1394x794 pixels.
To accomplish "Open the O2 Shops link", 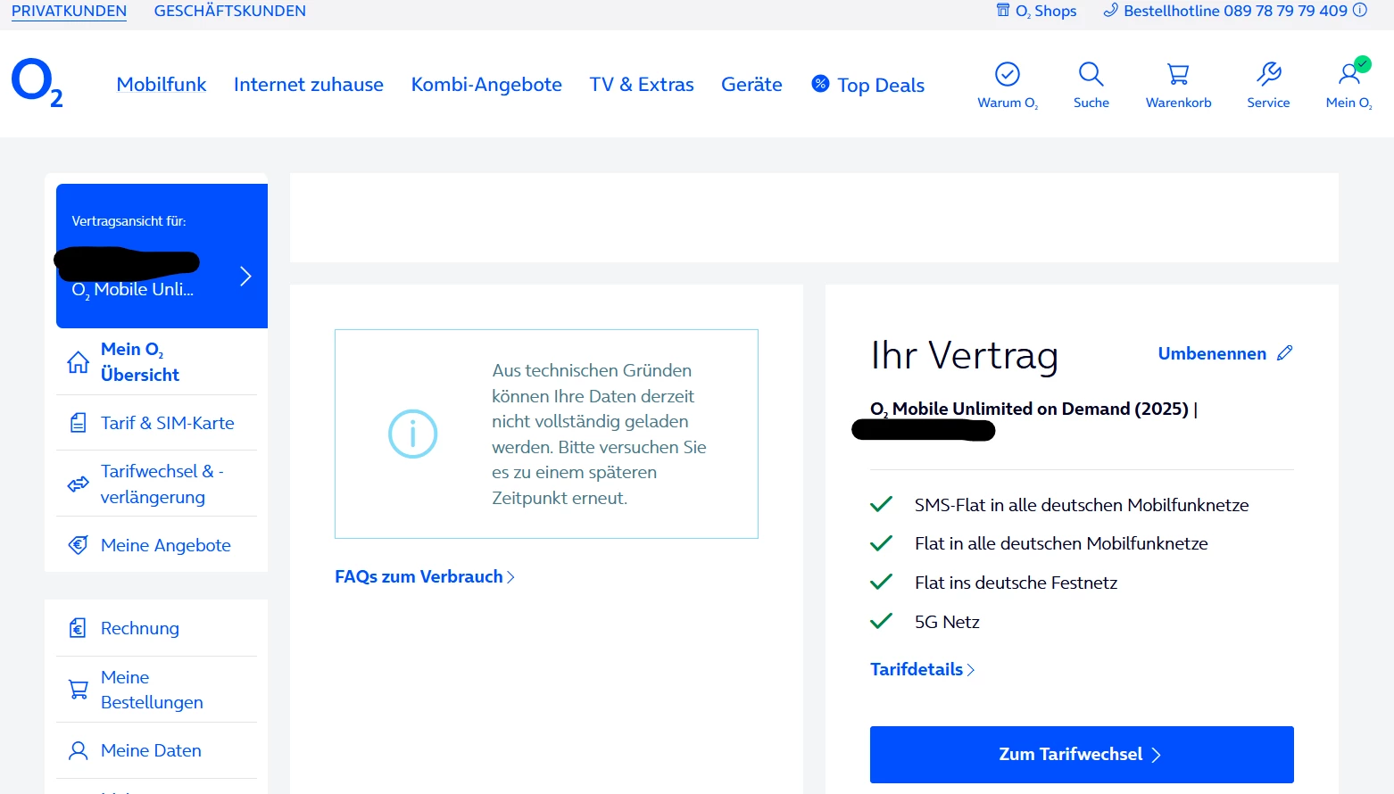I will click(1046, 11).
